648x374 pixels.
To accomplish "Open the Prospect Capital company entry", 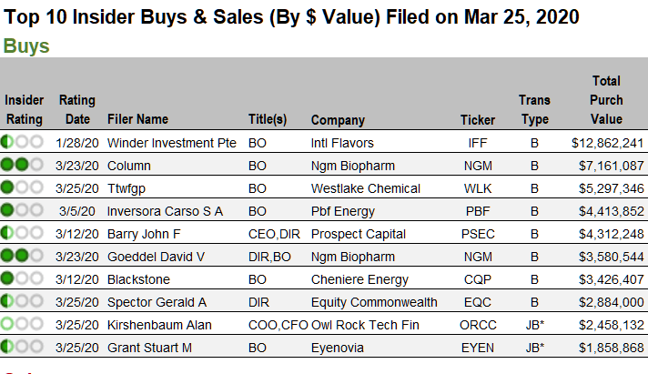I will pyautogui.click(x=353, y=234).
